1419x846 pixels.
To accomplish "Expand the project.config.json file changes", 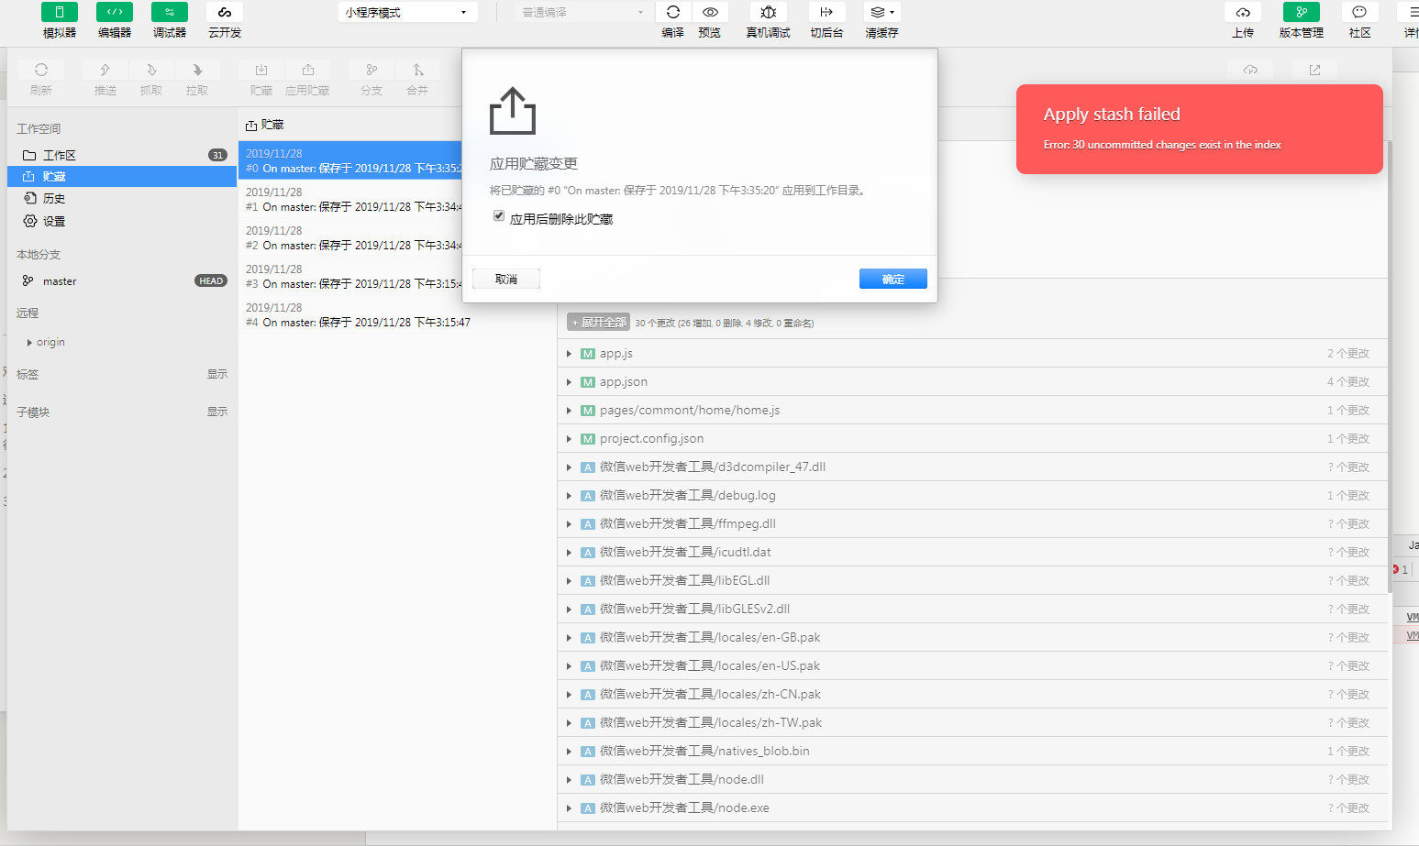I will click(570, 439).
